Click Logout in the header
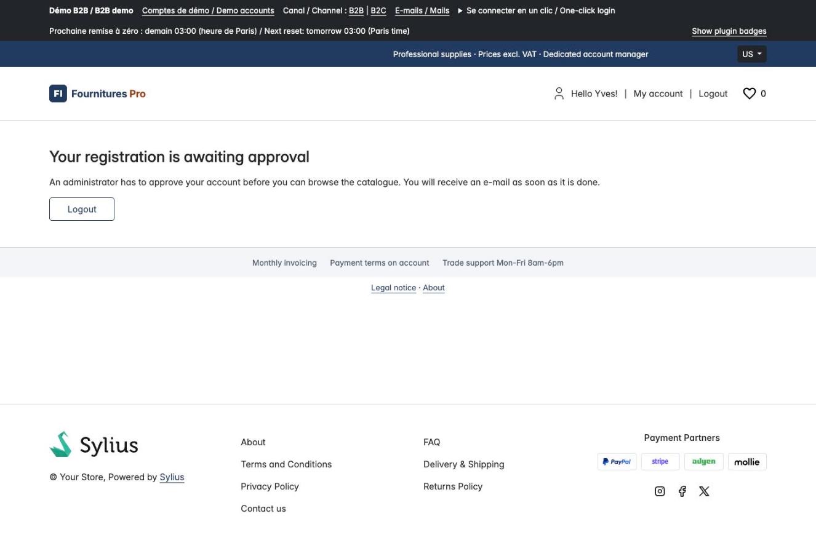Viewport: 816px width, 551px height. pos(713,93)
